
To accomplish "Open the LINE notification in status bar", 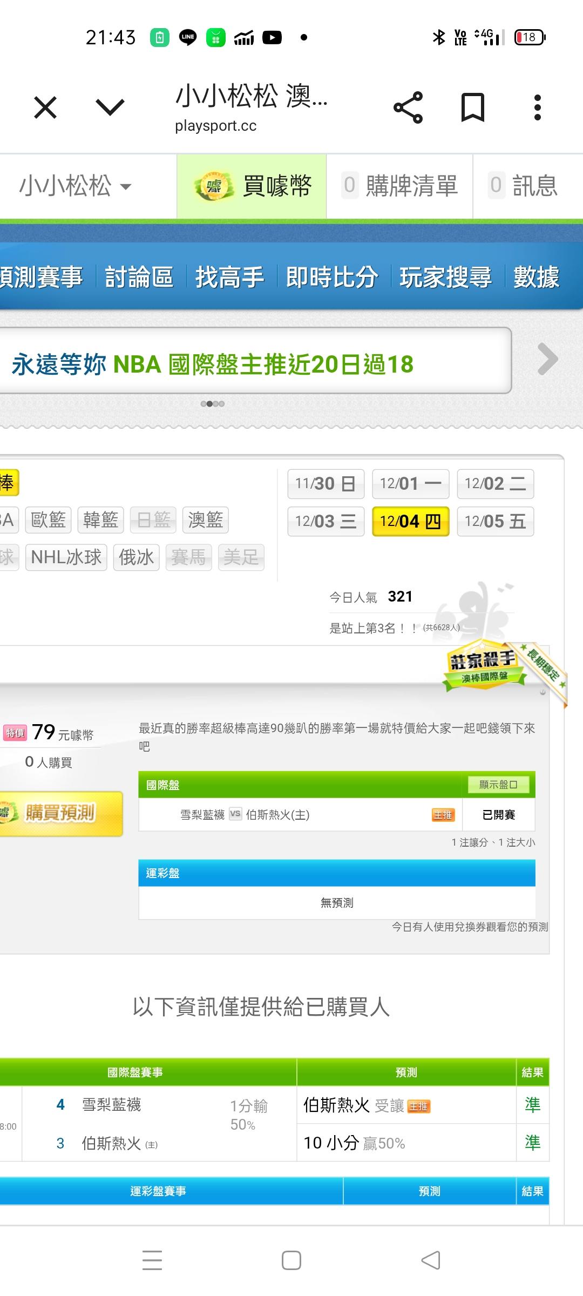I will pyautogui.click(x=188, y=37).
